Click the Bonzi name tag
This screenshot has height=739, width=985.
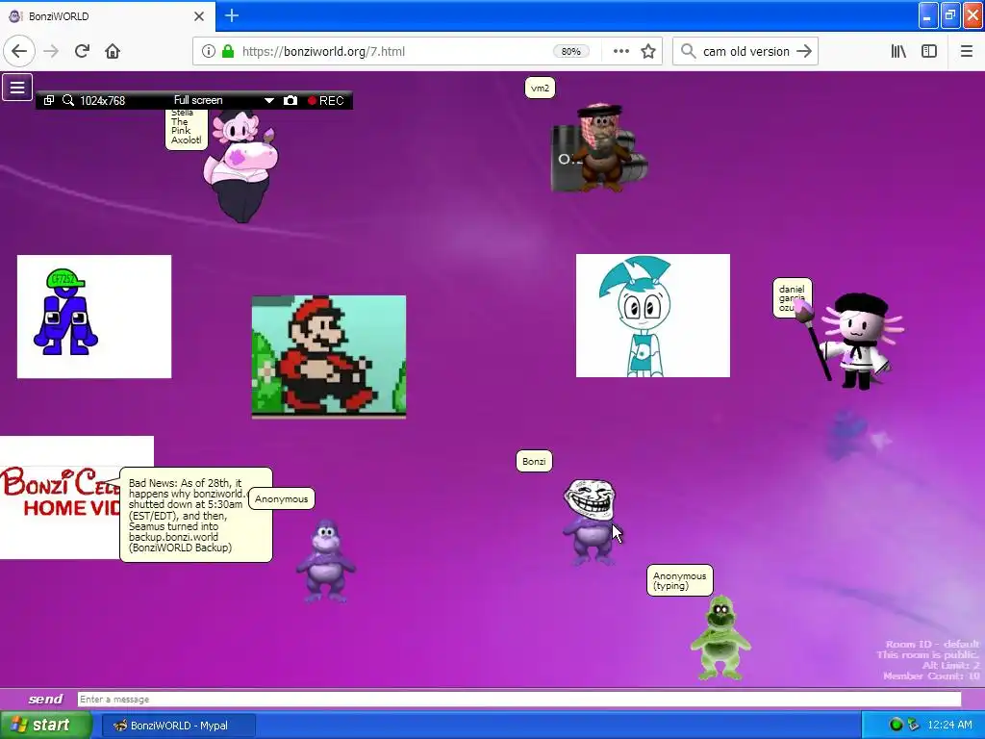point(534,461)
